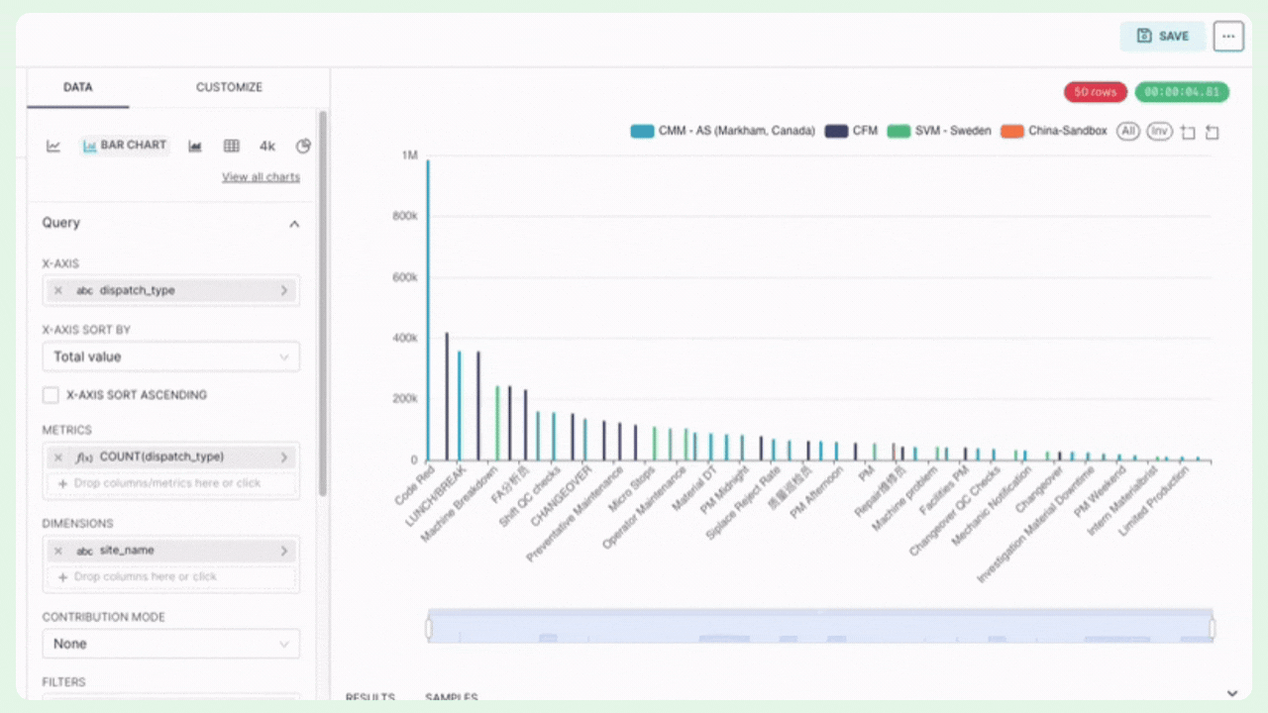Open X-AXIS SORT BY Total value dropdown
The height and width of the screenshot is (713, 1268).
170,356
